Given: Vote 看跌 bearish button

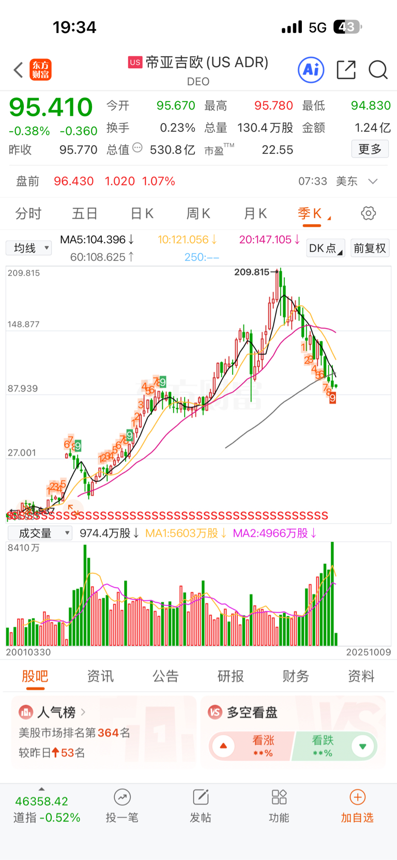Looking at the screenshot, I should pos(335,746).
